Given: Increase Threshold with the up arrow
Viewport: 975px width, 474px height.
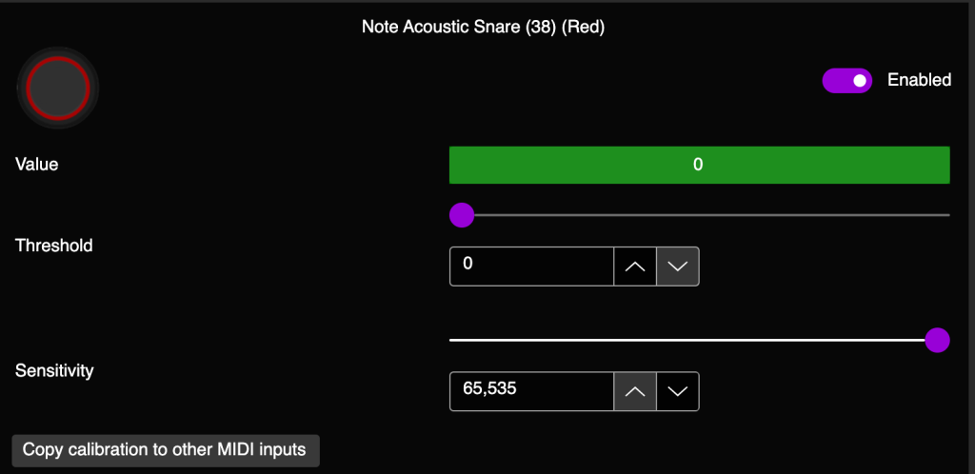Looking at the screenshot, I should pyautogui.click(x=635, y=267).
